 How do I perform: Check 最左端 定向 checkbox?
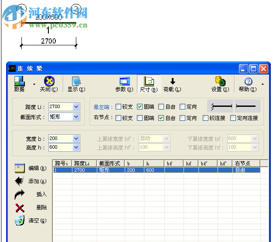(182, 107)
